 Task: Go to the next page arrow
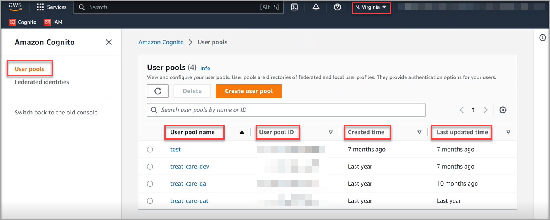(x=486, y=110)
